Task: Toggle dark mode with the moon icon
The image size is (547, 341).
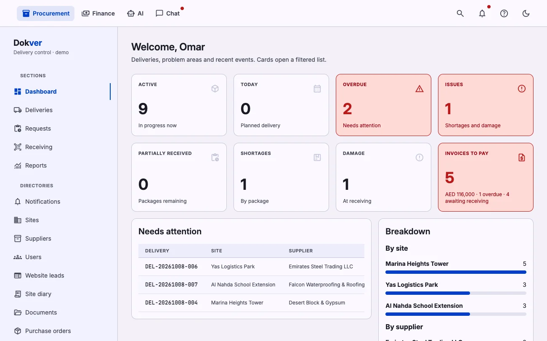Action: coord(526,13)
